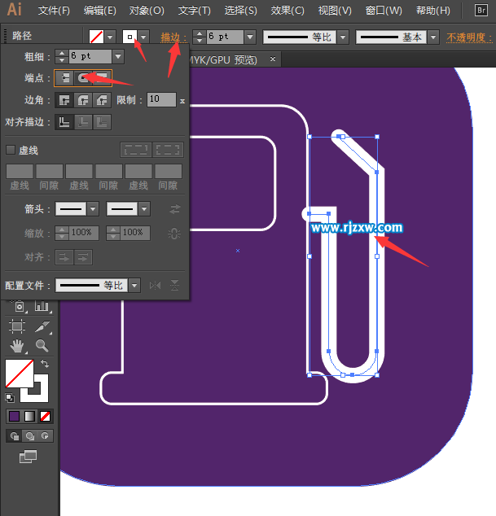Select the Zoom magnifier tool

tap(42, 346)
